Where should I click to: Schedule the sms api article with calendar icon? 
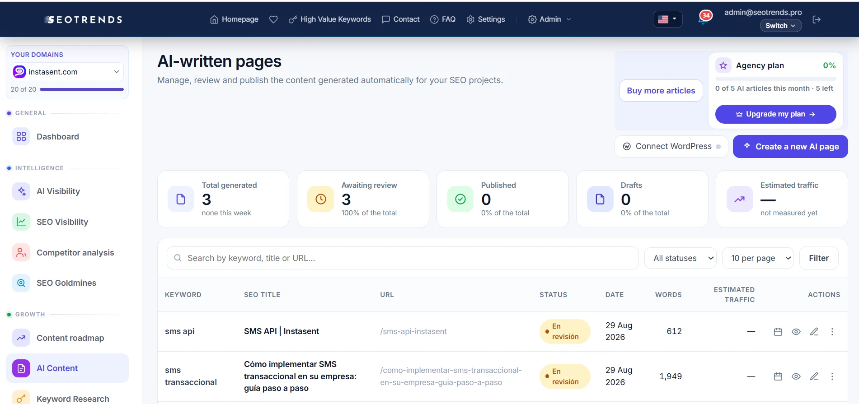(778, 332)
